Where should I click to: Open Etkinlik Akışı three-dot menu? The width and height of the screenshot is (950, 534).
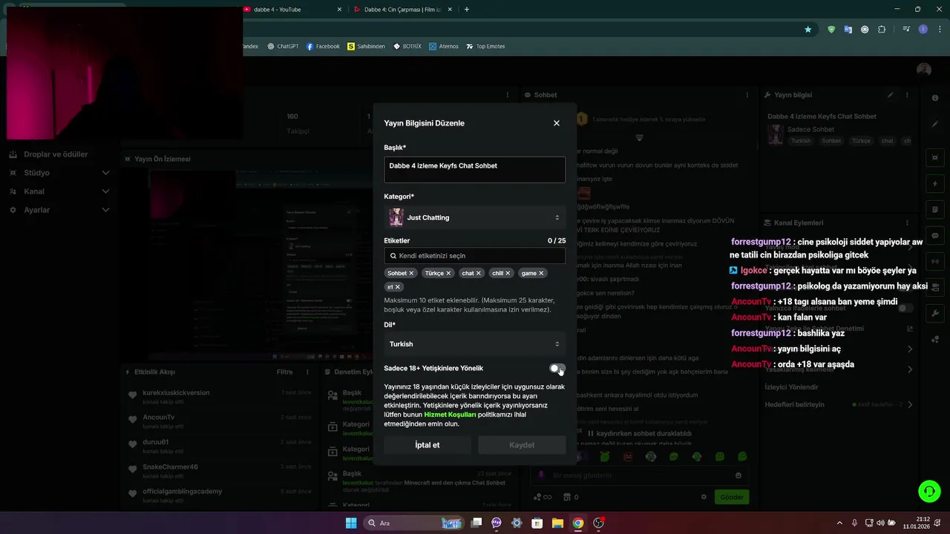coord(307,372)
